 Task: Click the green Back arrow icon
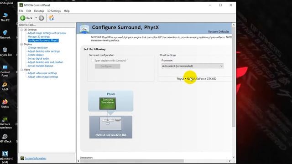point(23,18)
